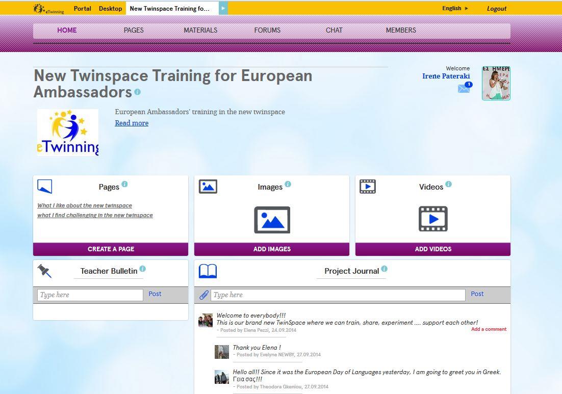Click the ADD IMAGES button

coord(272,249)
